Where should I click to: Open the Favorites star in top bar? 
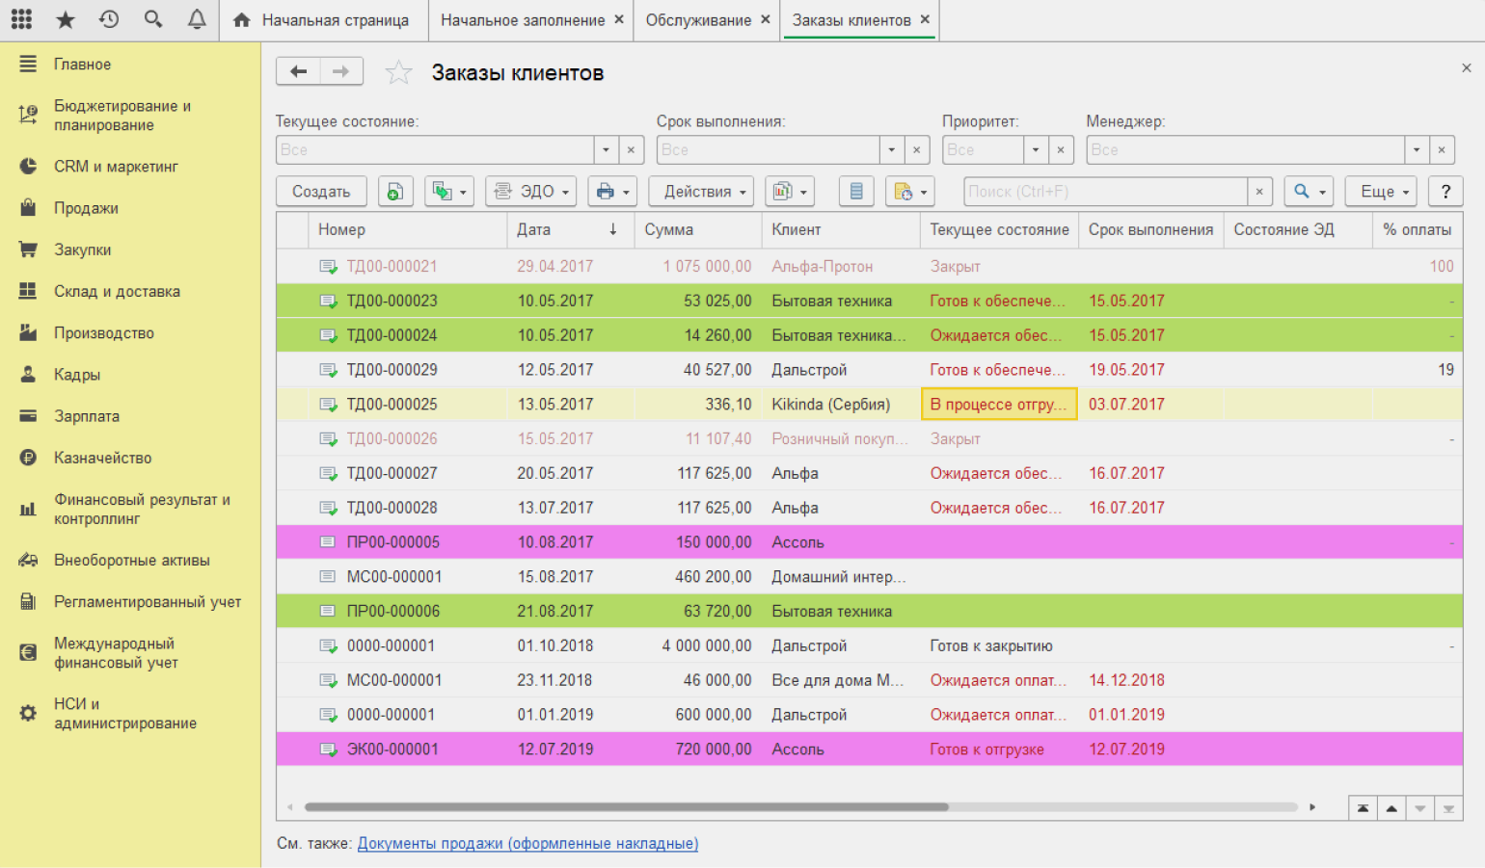pos(66,19)
